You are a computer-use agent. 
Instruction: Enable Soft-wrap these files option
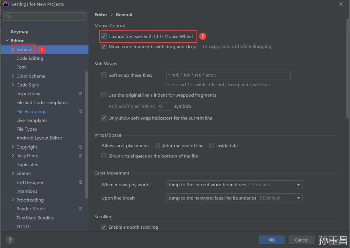click(104, 75)
